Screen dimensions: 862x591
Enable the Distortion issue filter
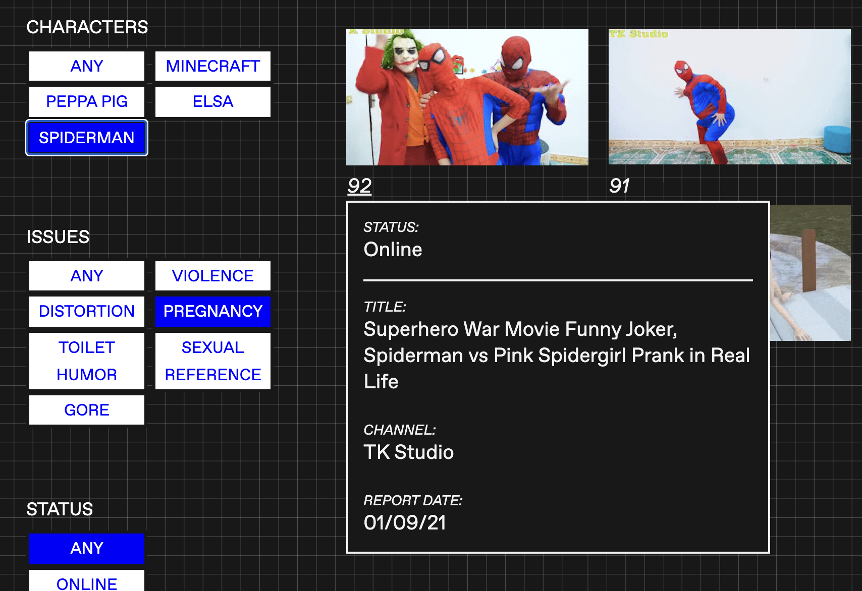click(x=87, y=311)
